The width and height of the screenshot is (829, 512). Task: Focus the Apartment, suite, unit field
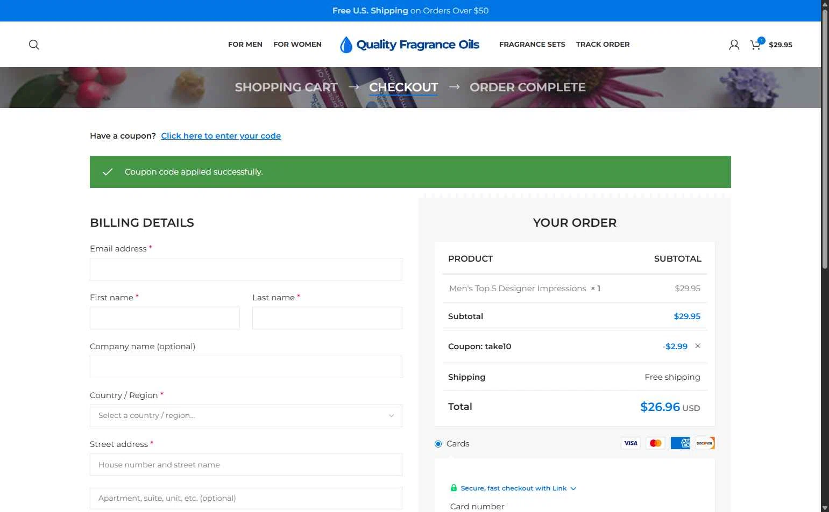point(246,498)
